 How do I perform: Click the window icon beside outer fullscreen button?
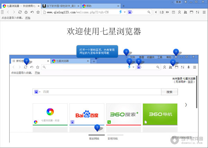click(x=191, y=12)
